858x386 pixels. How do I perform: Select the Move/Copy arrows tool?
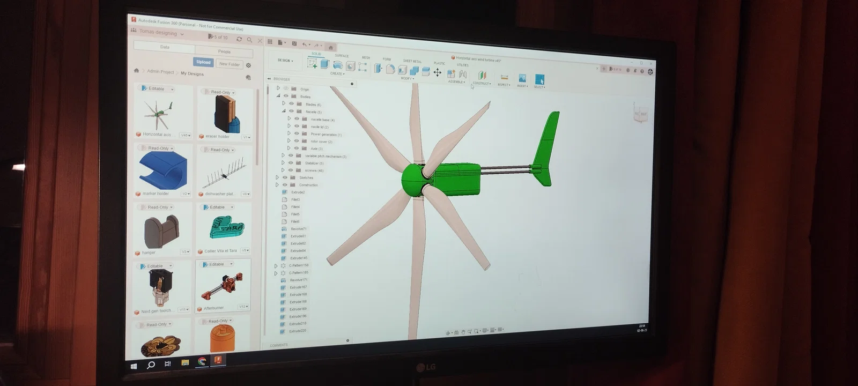coord(438,72)
